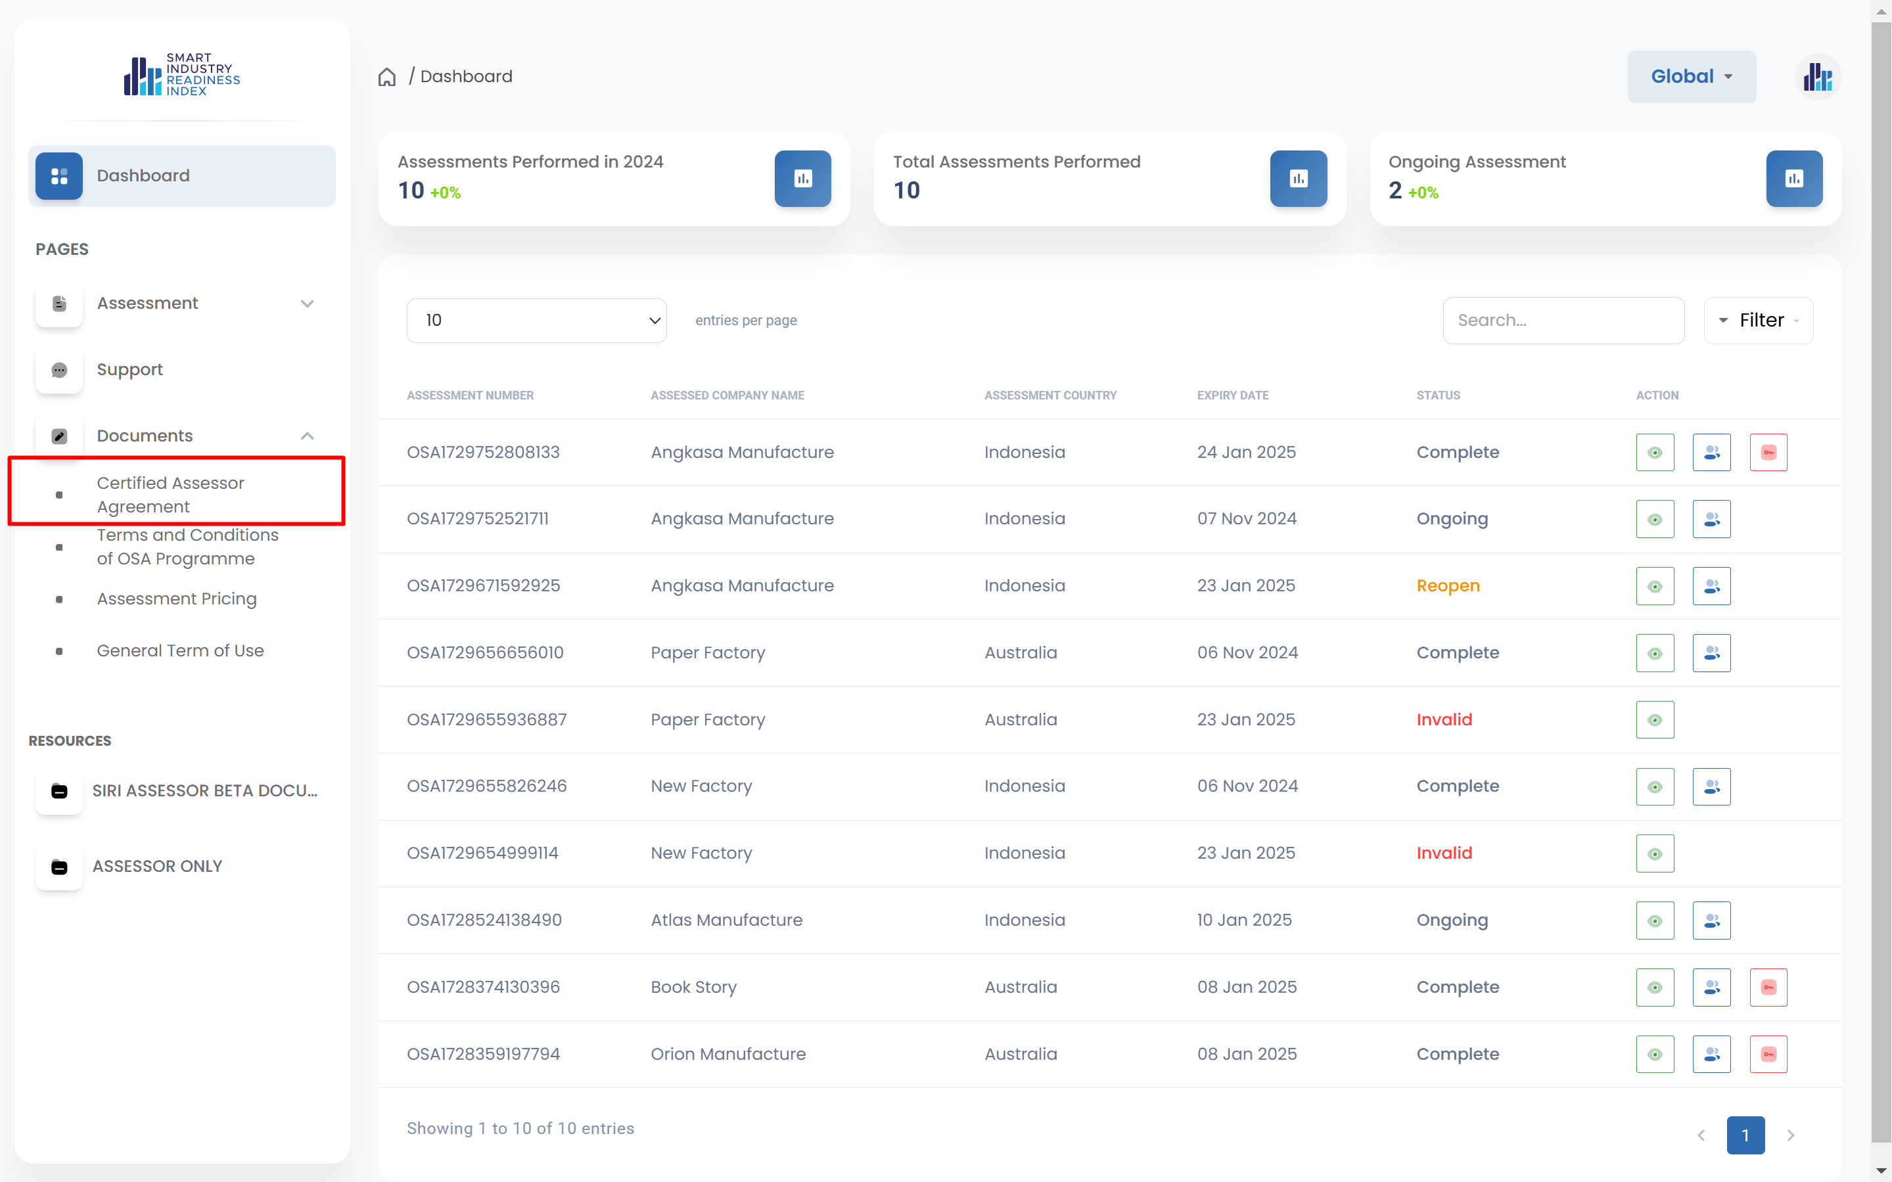The image size is (1892, 1182).
Task: Open the user profile avatar icon
Action: (1818, 77)
